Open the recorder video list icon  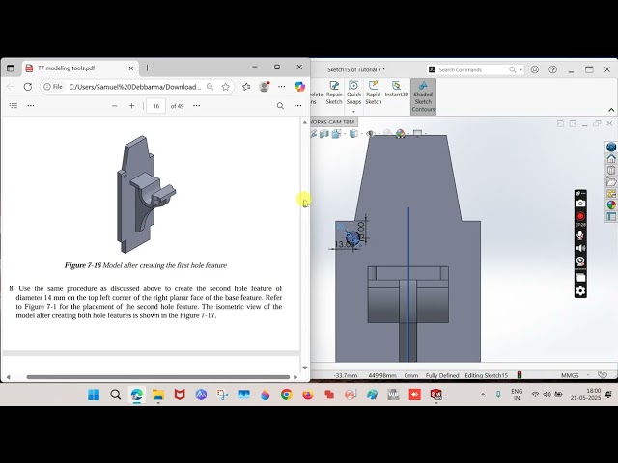click(580, 277)
